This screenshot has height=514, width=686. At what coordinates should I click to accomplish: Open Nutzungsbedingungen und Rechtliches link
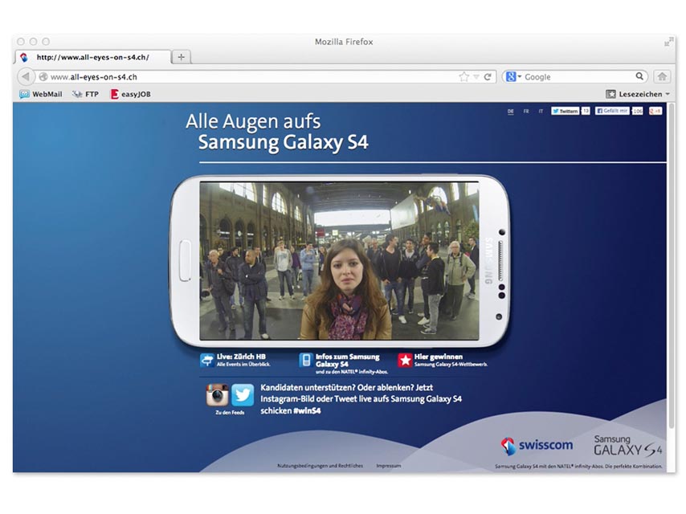321,466
